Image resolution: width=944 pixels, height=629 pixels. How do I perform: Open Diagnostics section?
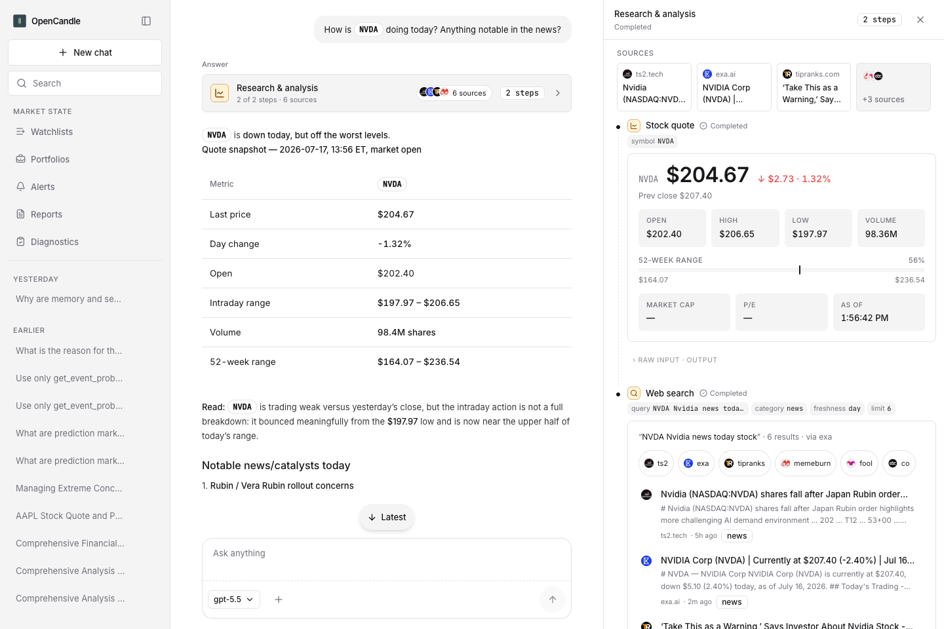pyautogui.click(x=85, y=242)
